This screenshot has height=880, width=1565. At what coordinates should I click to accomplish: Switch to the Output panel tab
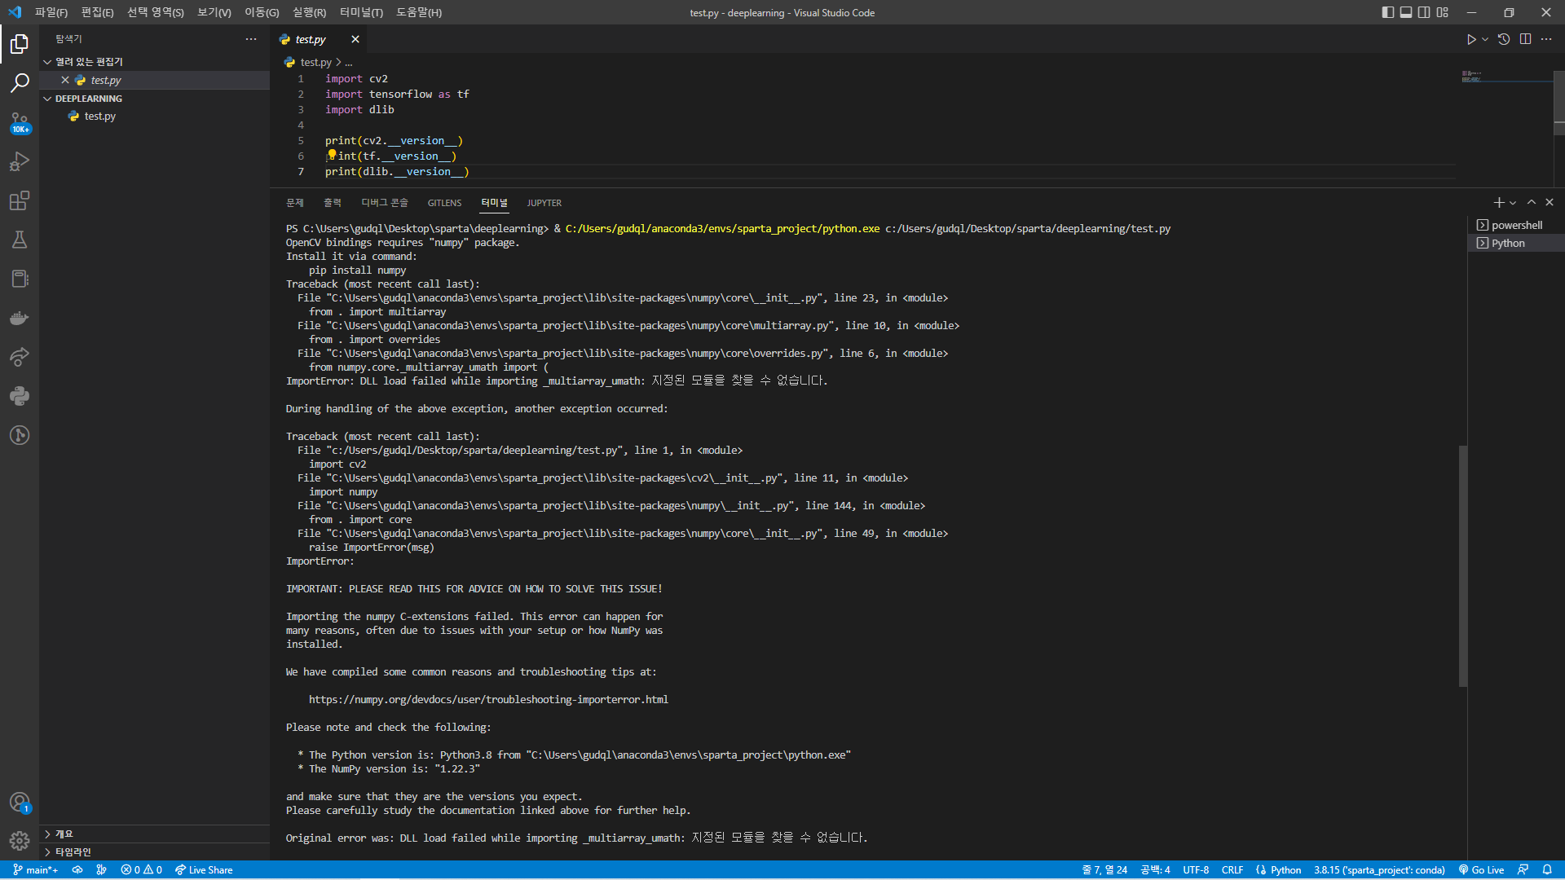[x=333, y=202]
